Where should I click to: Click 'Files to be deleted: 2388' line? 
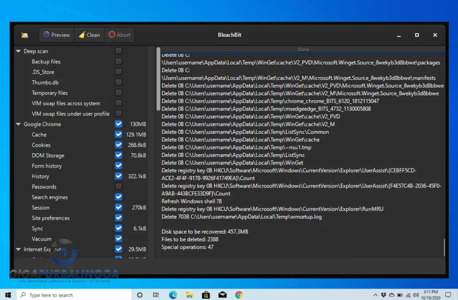tap(190, 239)
